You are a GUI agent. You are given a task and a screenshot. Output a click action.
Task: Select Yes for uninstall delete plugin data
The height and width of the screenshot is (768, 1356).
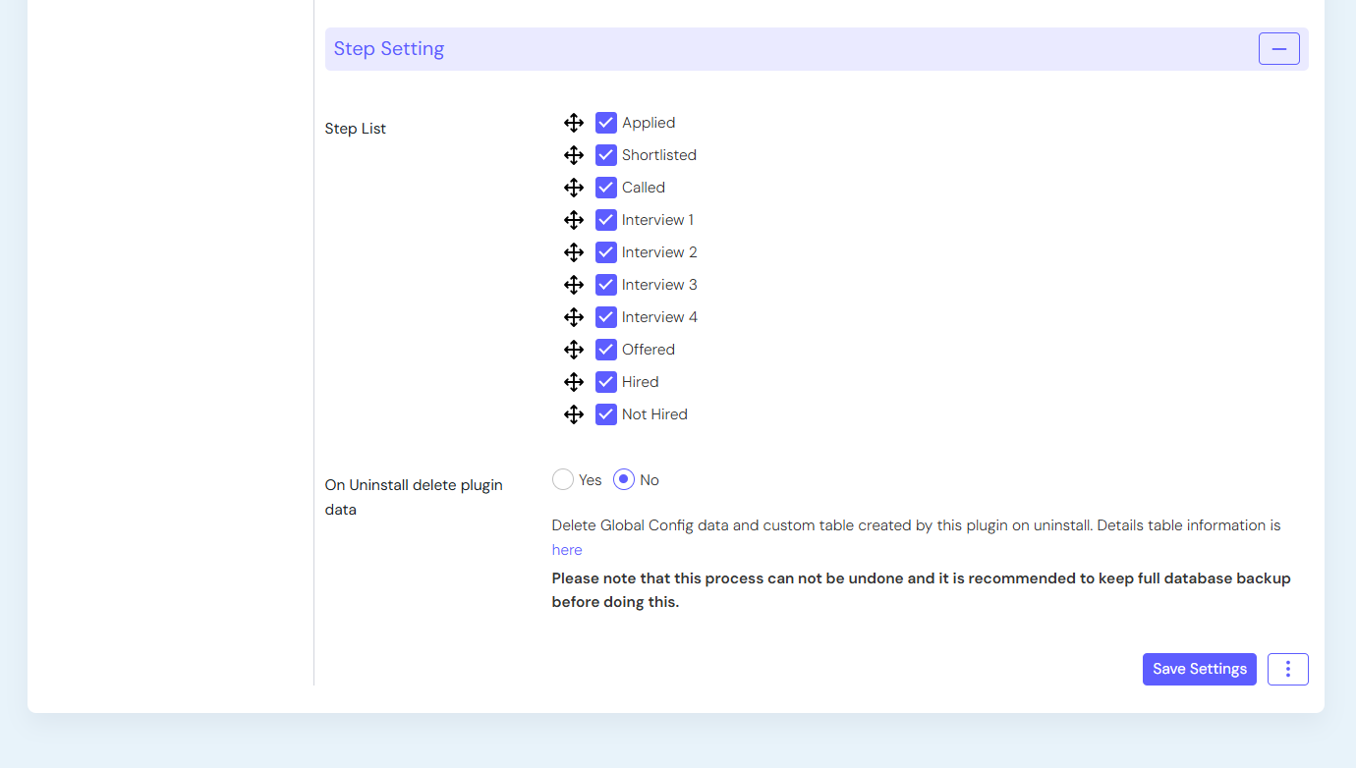tap(563, 479)
